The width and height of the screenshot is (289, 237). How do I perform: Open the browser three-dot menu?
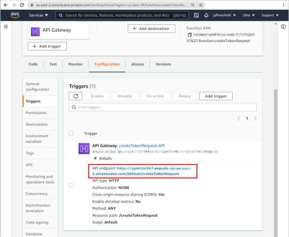point(283,5)
